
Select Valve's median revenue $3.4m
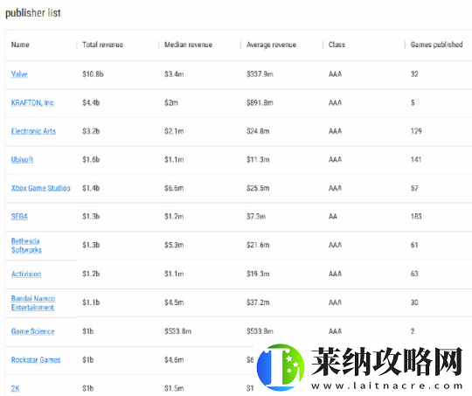pyautogui.click(x=174, y=74)
